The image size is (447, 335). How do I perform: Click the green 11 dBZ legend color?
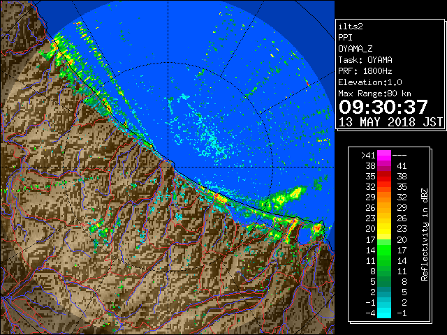(x=384, y=260)
